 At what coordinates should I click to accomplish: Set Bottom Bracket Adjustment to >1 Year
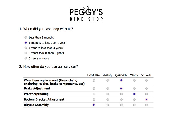(146, 99)
